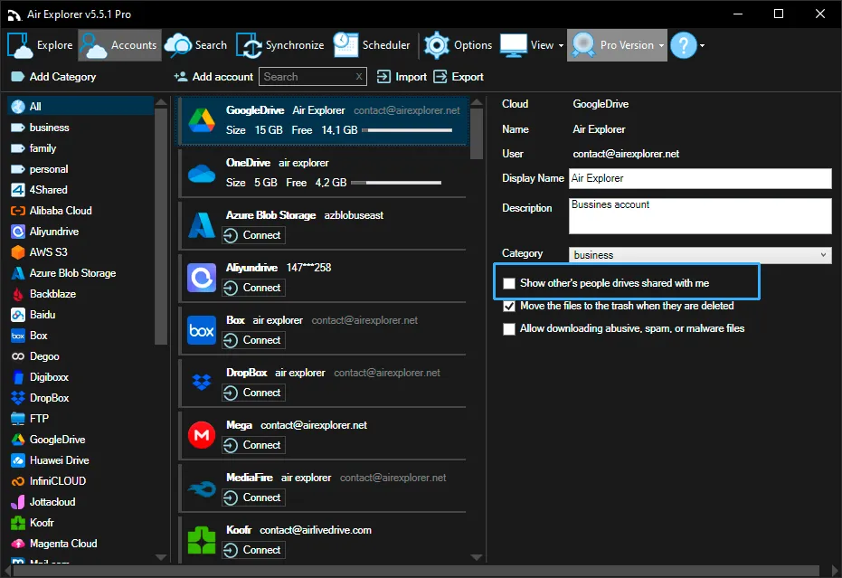842x578 pixels.
Task: Connect the MediaFire account
Action: click(253, 498)
